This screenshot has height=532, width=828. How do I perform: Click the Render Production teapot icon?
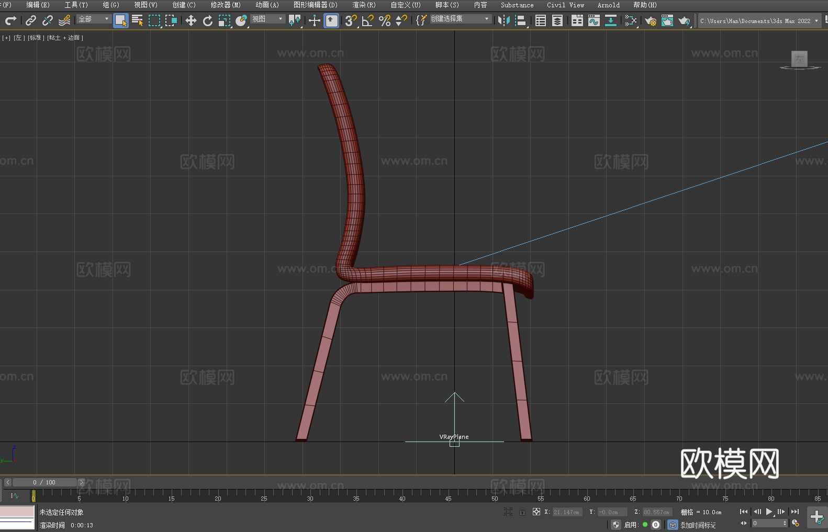[684, 20]
